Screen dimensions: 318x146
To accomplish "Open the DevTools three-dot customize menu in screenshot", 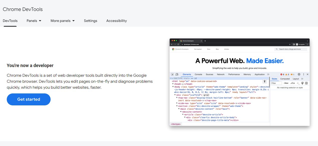I will [303, 74].
